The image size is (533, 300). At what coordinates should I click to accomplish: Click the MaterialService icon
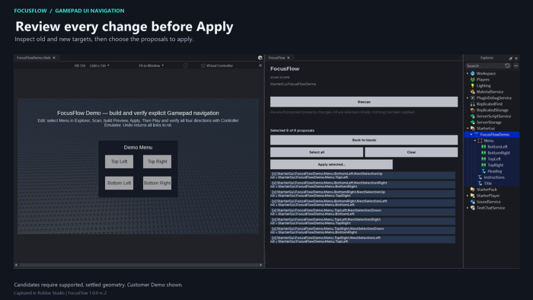[473, 91]
